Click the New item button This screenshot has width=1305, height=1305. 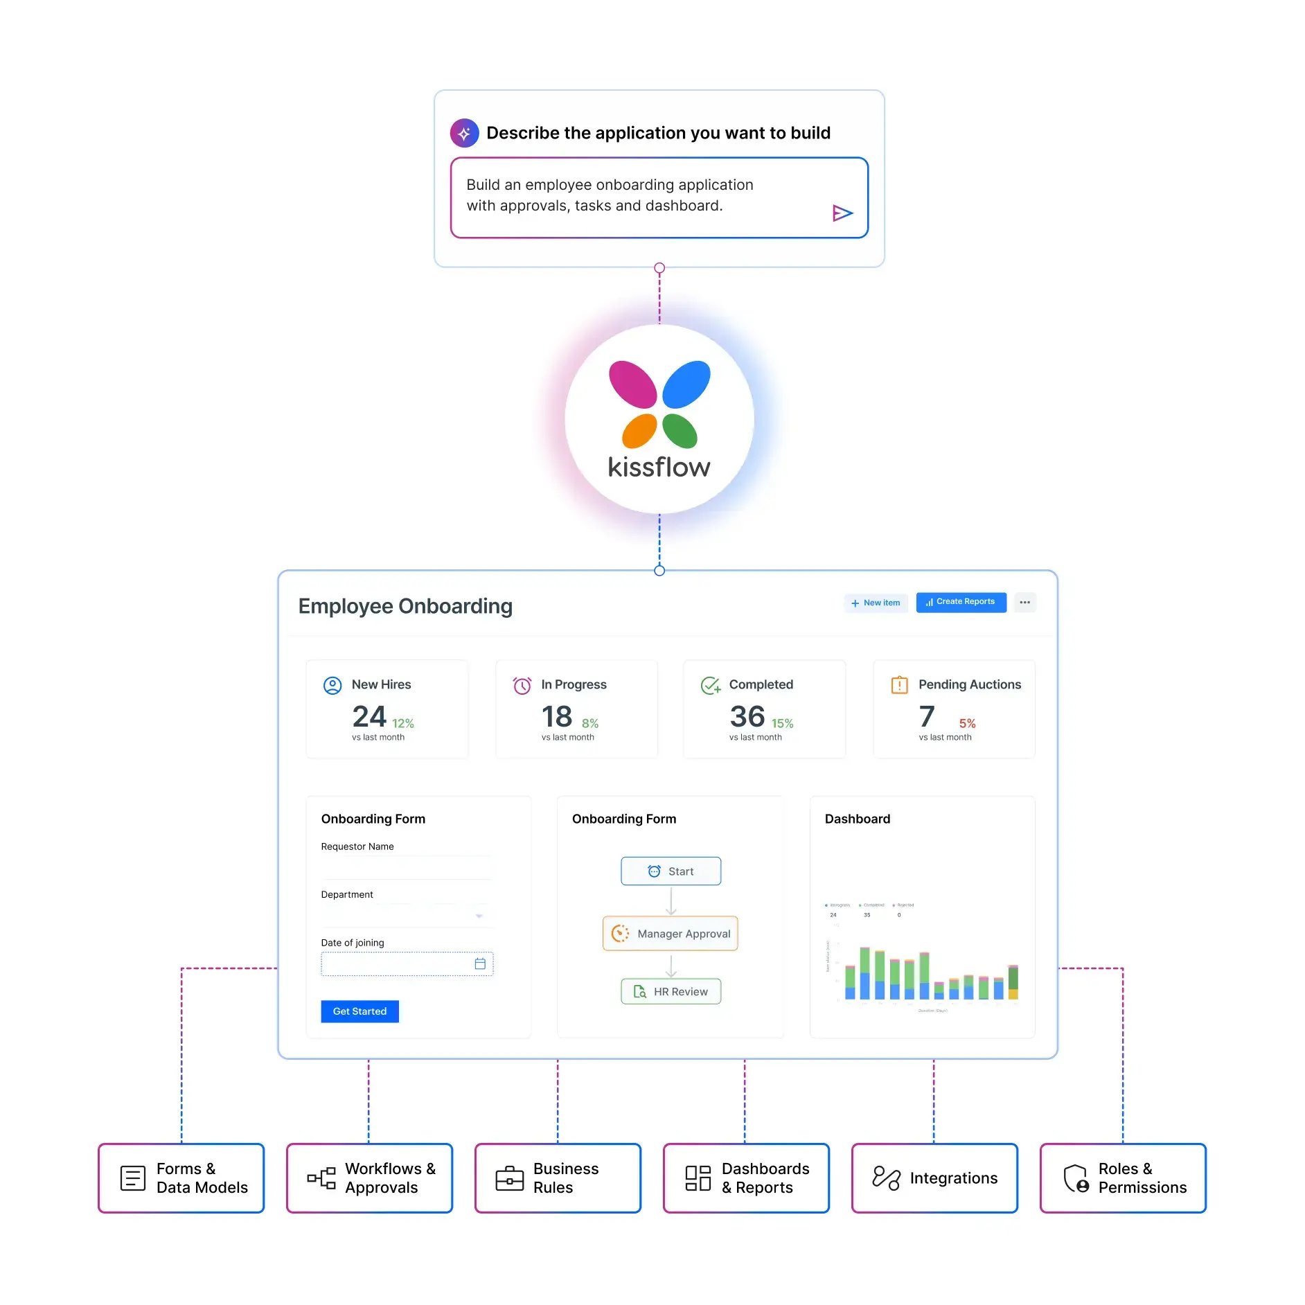[876, 603]
